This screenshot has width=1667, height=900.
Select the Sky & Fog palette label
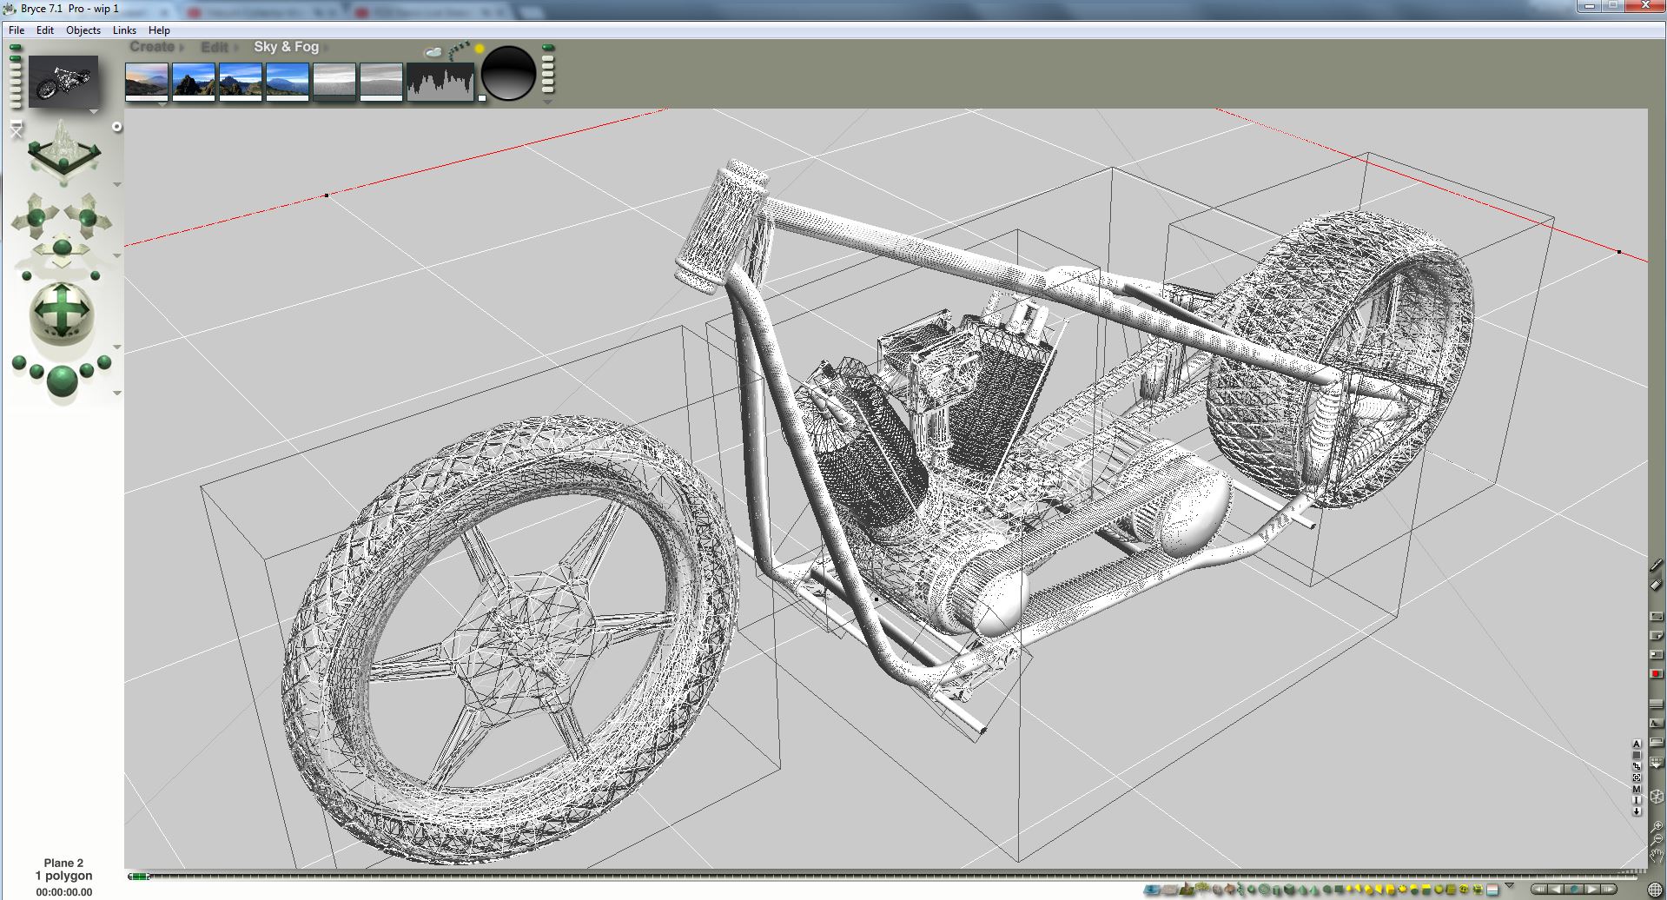tap(287, 47)
